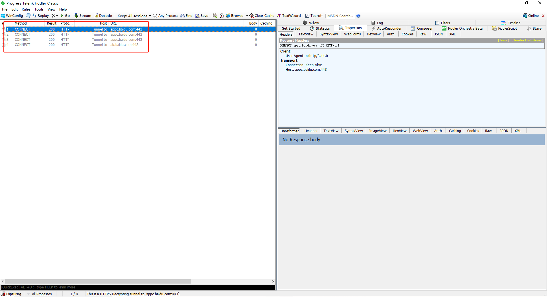Open the Get Started tab
Image resolution: width=547 pixels, height=297 pixels.
(291, 28)
